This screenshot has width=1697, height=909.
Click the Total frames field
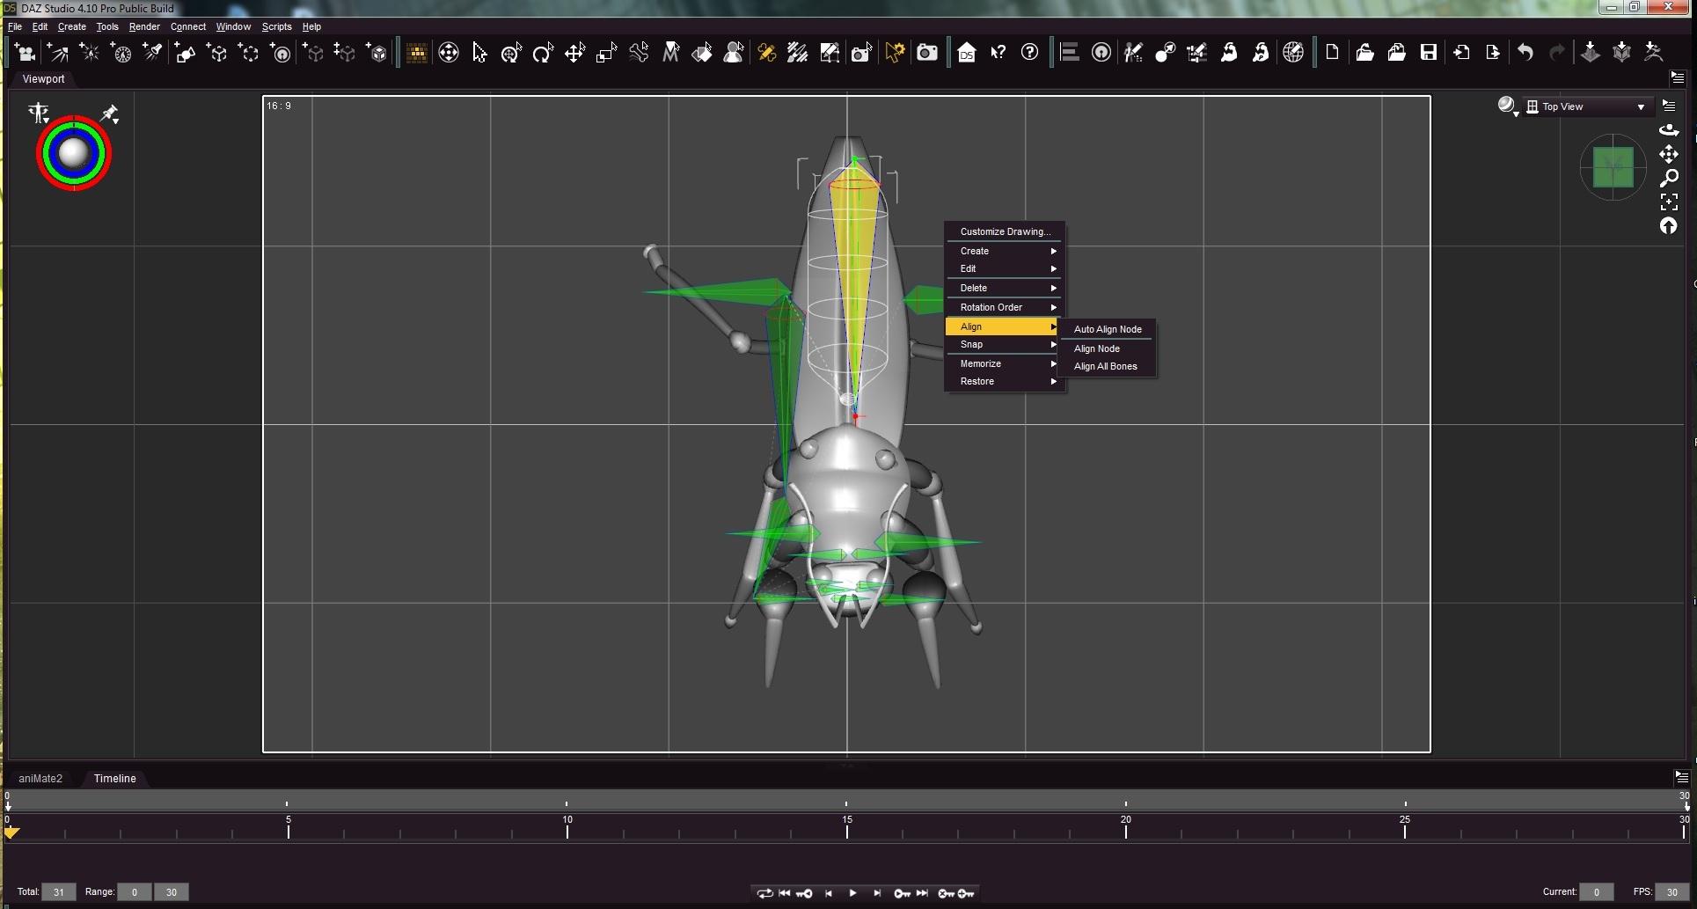pos(59,892)
